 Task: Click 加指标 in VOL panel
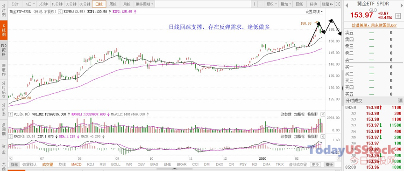pos(299,114)
